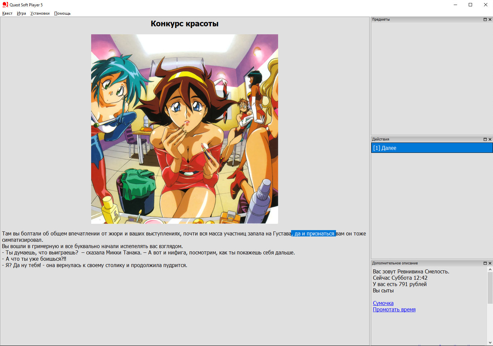Click the Конкурс красоты heading
Viewport: 493px width, 346px height.
click(x=185, y=24)
